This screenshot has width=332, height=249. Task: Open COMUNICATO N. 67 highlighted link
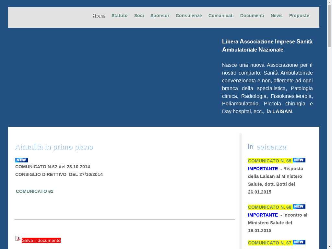click(x=270, y=243)
